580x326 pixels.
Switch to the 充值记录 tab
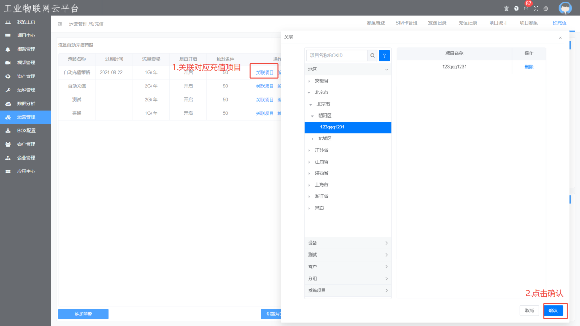click(x=467, y=23)
